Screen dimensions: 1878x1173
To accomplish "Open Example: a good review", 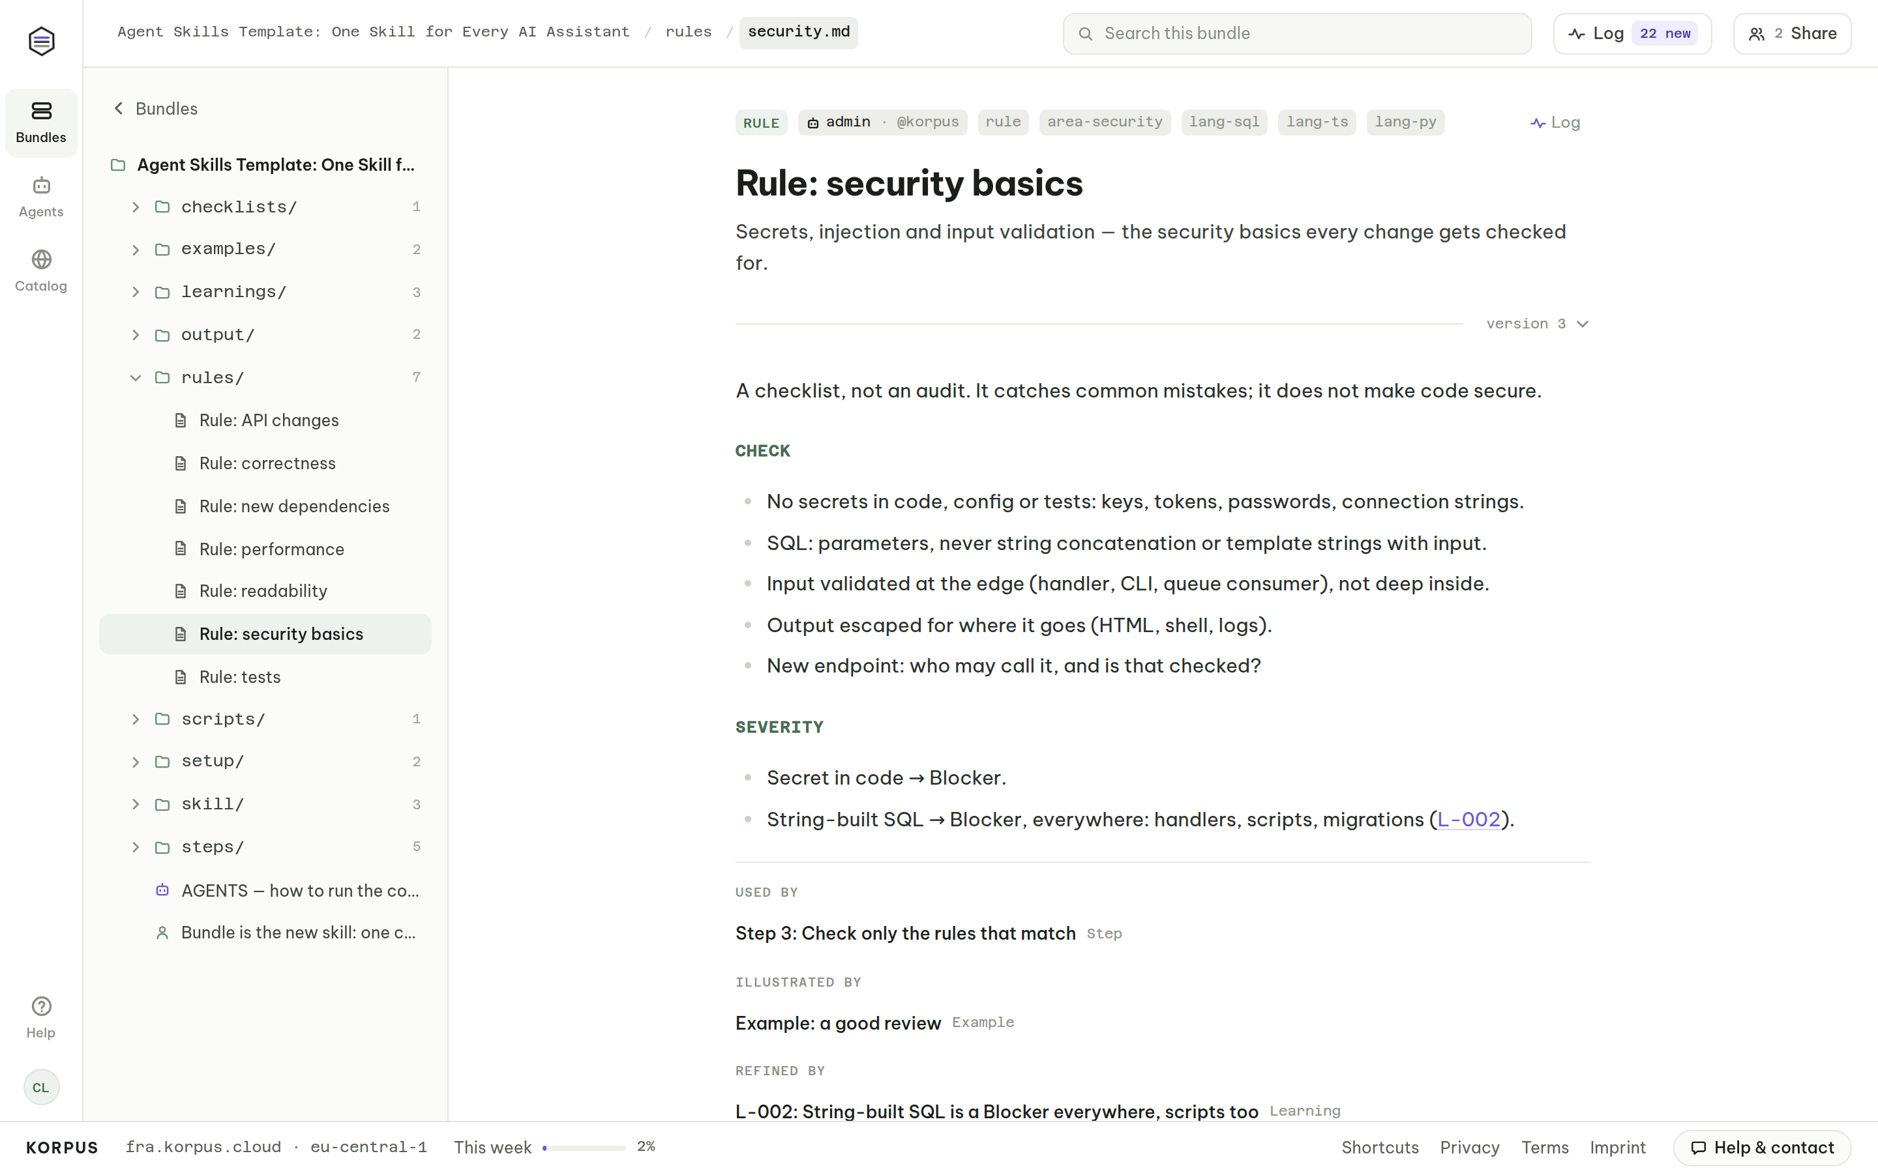I will (x=838, y=1022).
